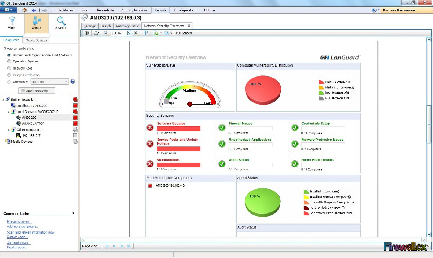This screenshot has height=258, width=433.
Task: Collapse Local Domain : WORKGROUP node
Action: pos(8,112)
